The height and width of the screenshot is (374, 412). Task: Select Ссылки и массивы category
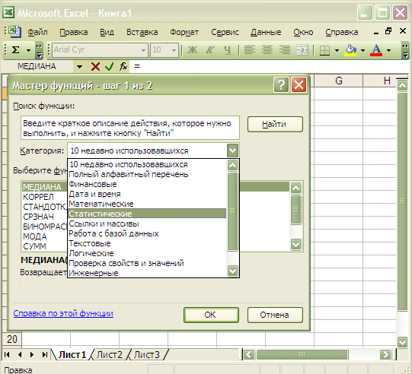pyautogui.click(x=147, y=223)
